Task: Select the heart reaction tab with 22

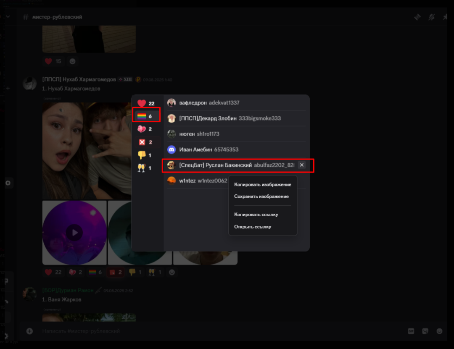Action: pyautogui.click(x=146, y=103)
